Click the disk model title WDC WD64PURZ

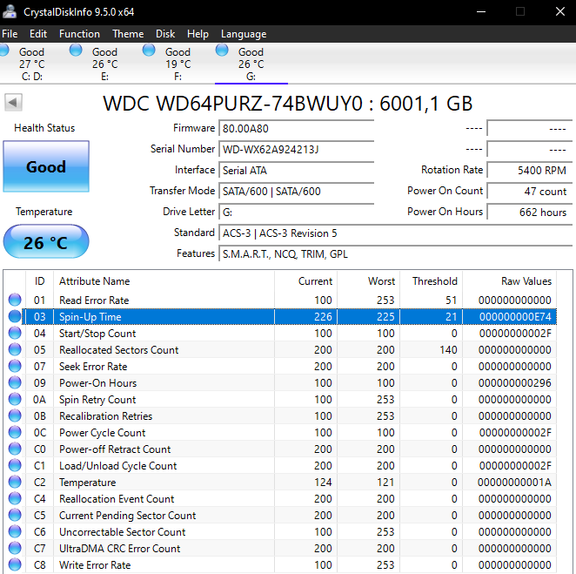[288, 104]
